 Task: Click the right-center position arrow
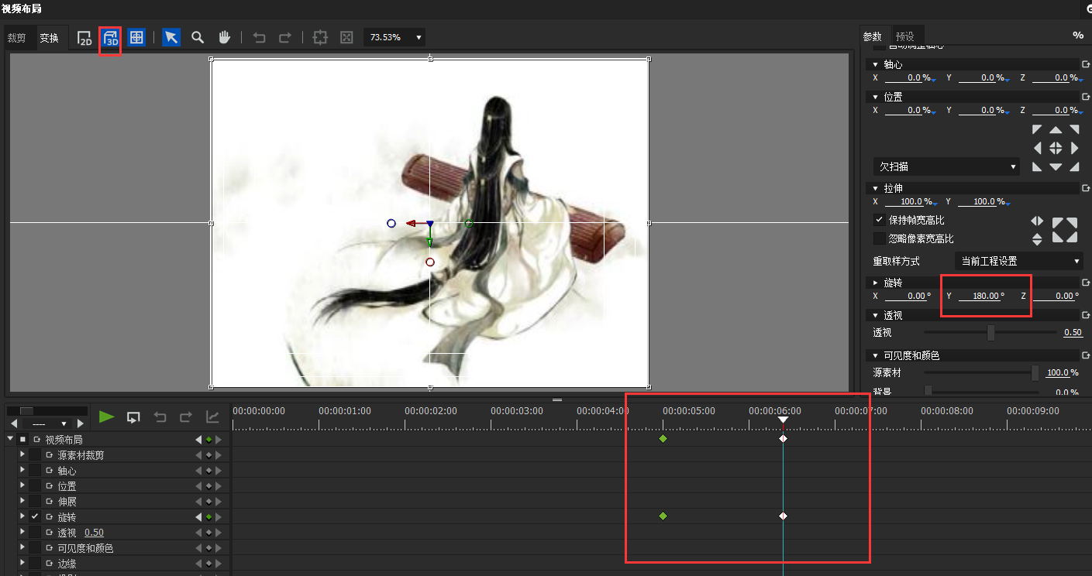pyautogui.click(x=1074, y=148)
